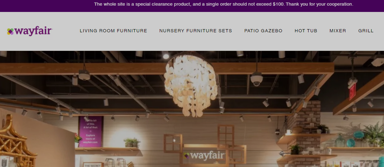Click the wayfair storefront sign in photo
This screenshot has width=384, height=167.
pos(204,156)
